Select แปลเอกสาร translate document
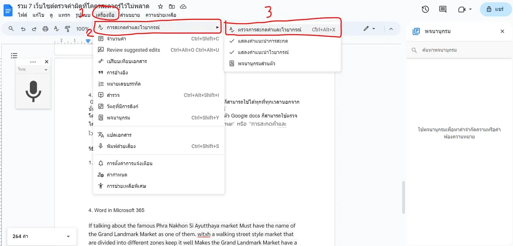The height and width of the screenshot is (246, 513). 159,135
